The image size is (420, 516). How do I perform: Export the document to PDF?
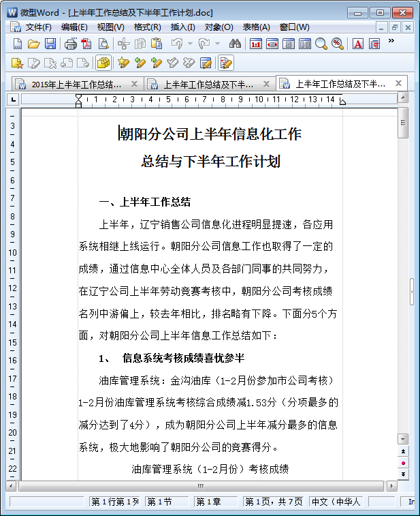click(86, 44)
